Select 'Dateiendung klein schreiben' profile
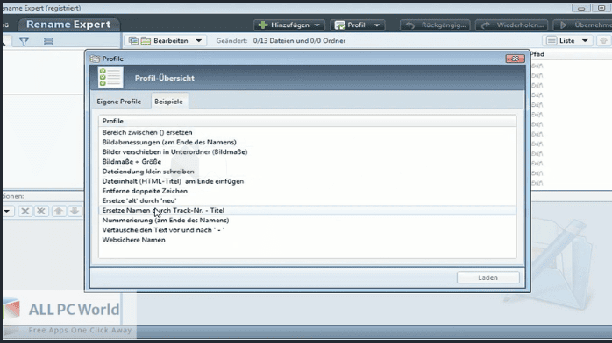This screenshot has height=343, width=612. [x=307, y=171]
